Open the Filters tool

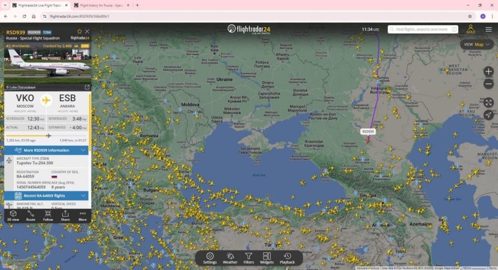pos(249,258)
